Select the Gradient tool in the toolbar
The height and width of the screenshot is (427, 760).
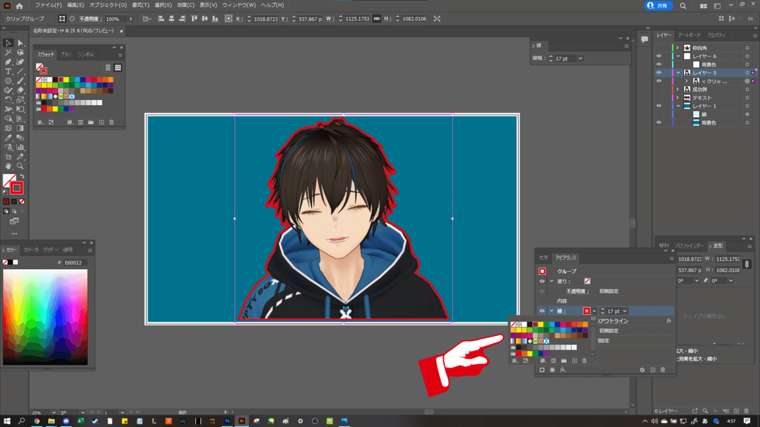(x=20, y=128)
